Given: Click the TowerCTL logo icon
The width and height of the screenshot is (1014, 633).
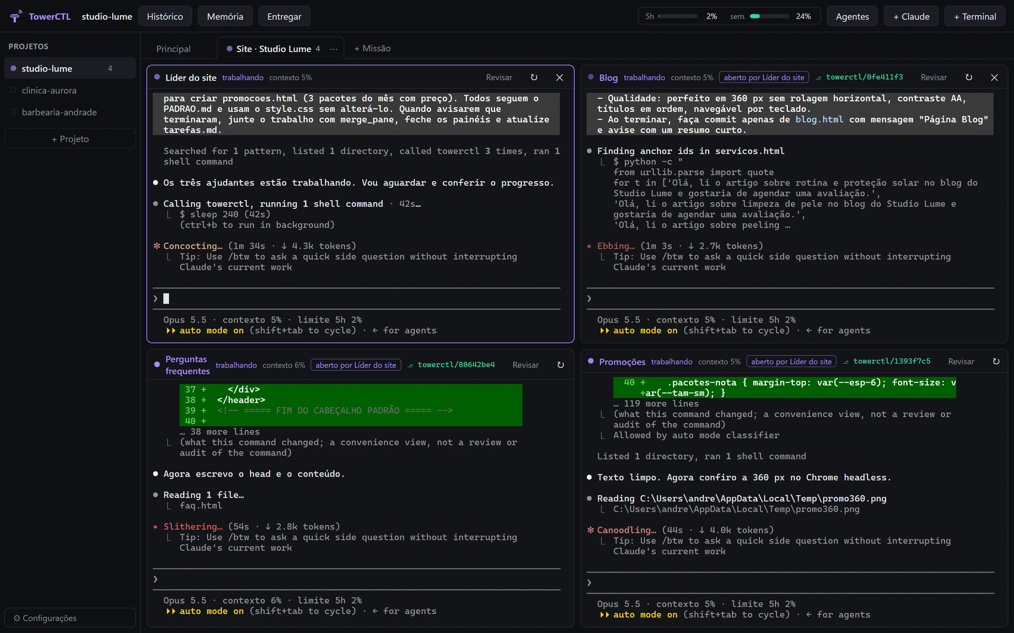Looking at the screenshot, I should coord(16,16).
